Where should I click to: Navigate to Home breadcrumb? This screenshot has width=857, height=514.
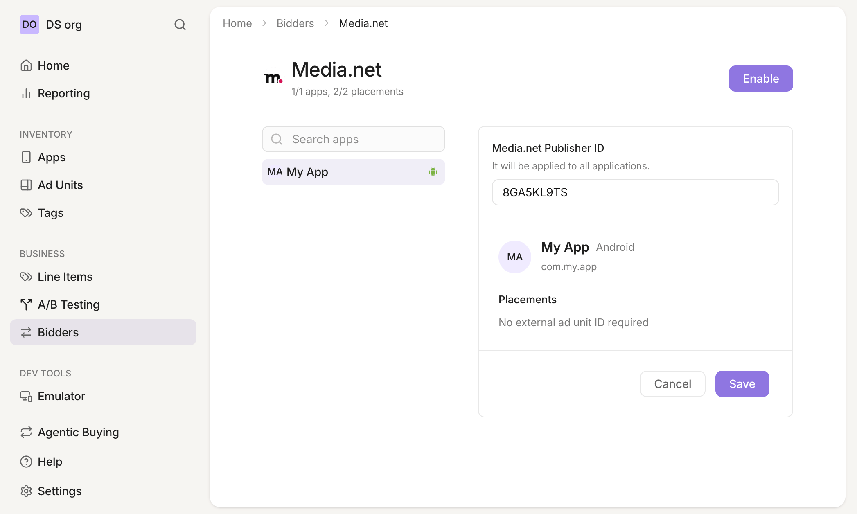tap(237, 23)
